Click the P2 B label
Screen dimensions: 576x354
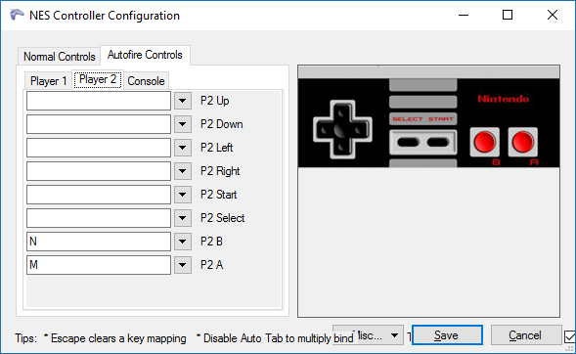211,242
